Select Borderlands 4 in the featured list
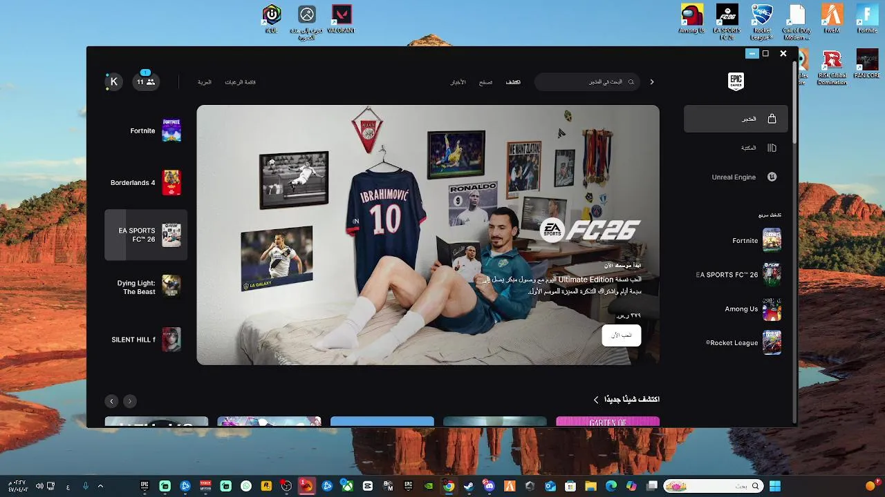This screenshot has height=497, width=885. pyautogui.click(x=147, y=183)
